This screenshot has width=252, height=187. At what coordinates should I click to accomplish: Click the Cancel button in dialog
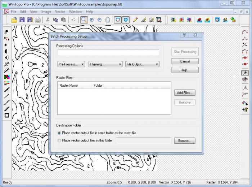click(x=185, y=61)
